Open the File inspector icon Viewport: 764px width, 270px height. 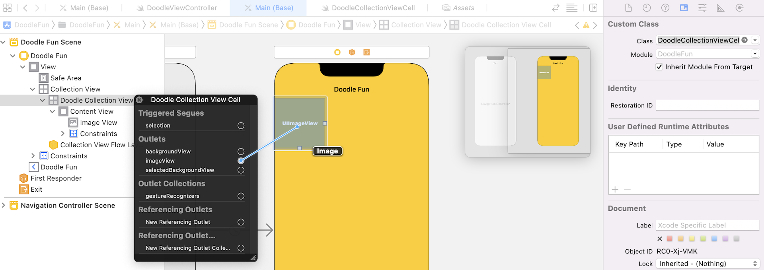point(628,8)
